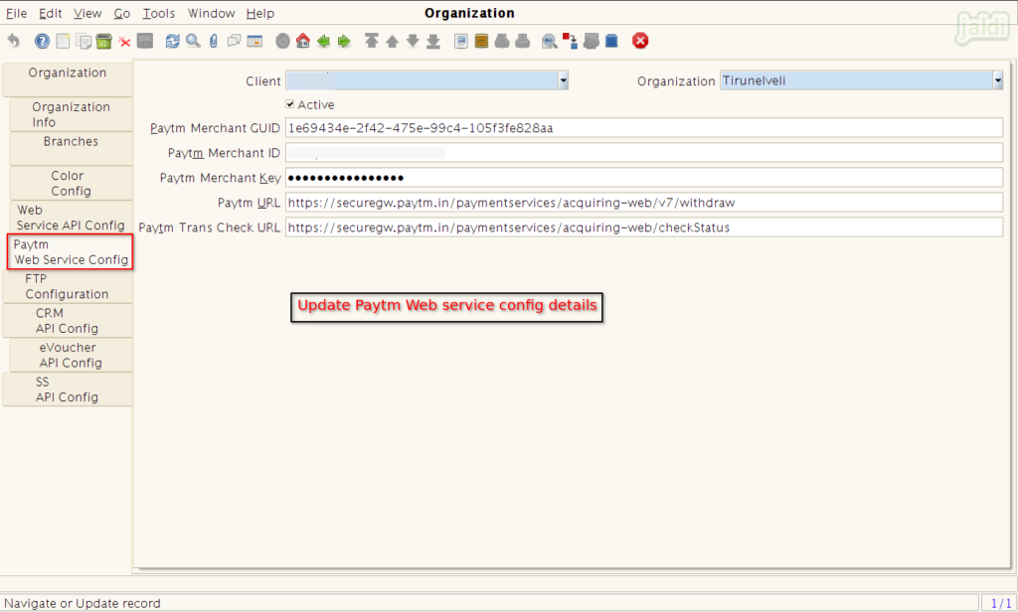Select the SS API Config tab
The image size is (1018, 612).
coord(68,389)
